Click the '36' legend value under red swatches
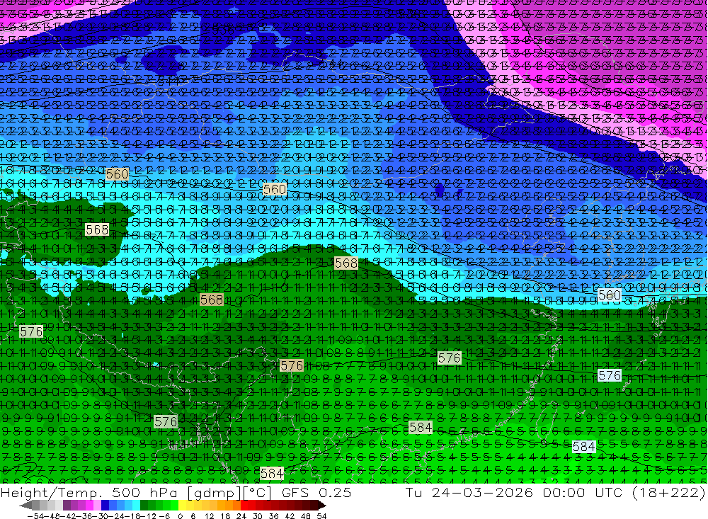Image resolution: width=708 pixels, height=519 pixels. pos(273,516)
